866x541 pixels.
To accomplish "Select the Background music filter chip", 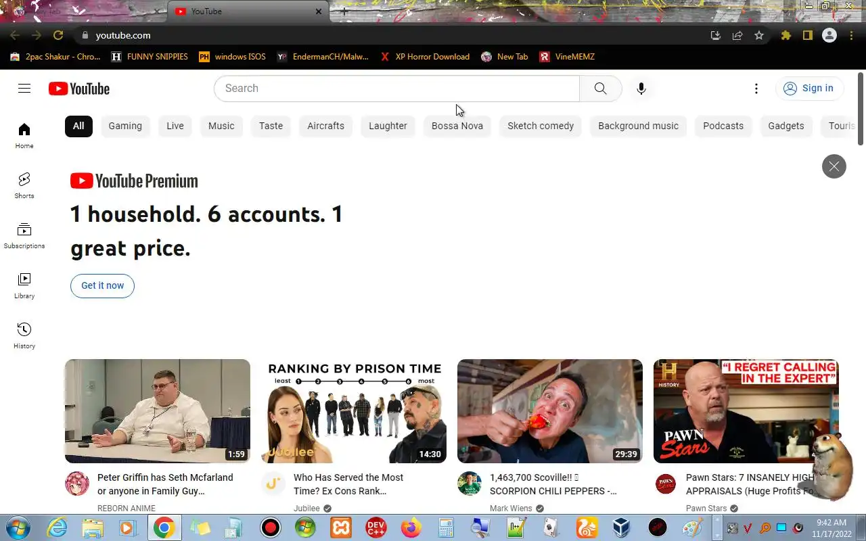I will (638, 126).
